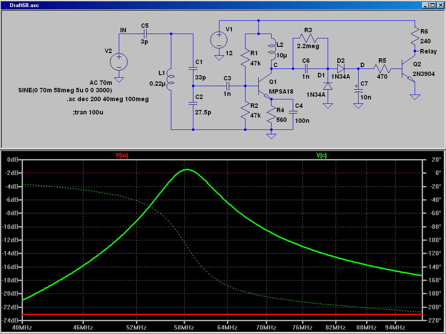Image resolution: width=446 pixels, height=334 pixels.
Task: Click the ;tran 100u comment text
Action: pos(88,112)
